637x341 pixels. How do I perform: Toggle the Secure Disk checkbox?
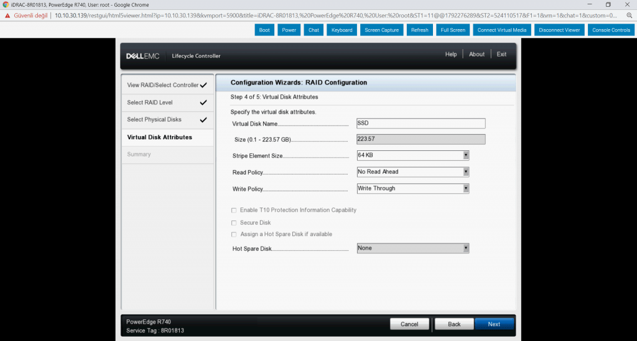click(234, 223)
